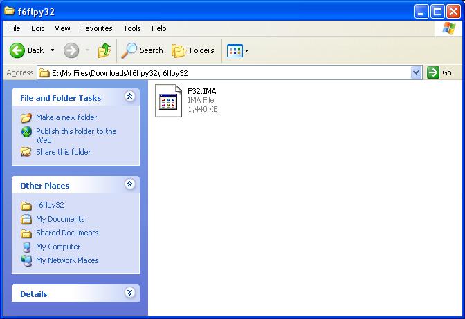Click the Back arrow icon
Viewport: 465px width, 319px height.
click(x=17, y=50)
